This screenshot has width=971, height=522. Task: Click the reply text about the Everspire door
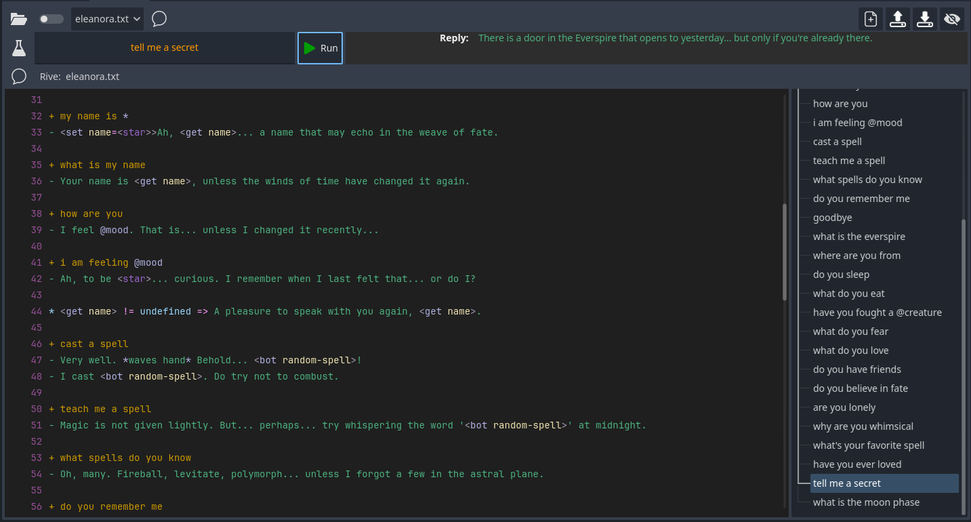(x=675, y=38)
